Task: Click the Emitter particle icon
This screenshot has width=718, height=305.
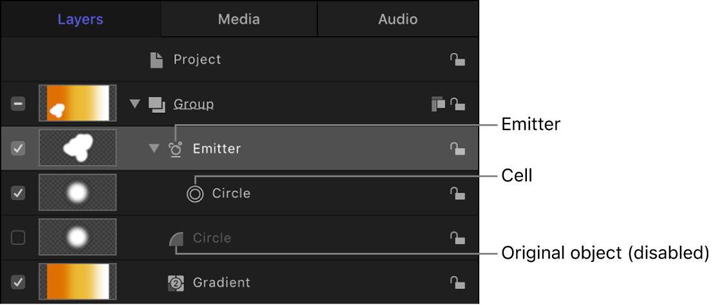Action: [x=176, y=149]
